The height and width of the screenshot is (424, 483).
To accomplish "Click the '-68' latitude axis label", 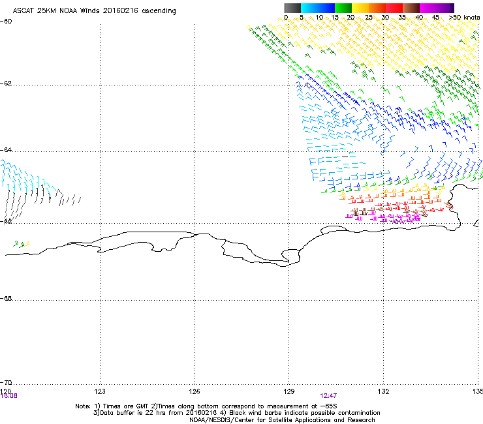I will point(6,298).
